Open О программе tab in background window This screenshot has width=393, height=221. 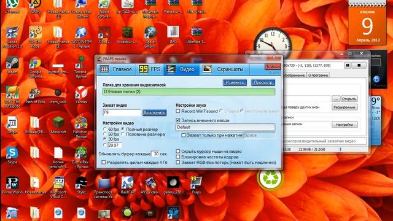(318, 75)
